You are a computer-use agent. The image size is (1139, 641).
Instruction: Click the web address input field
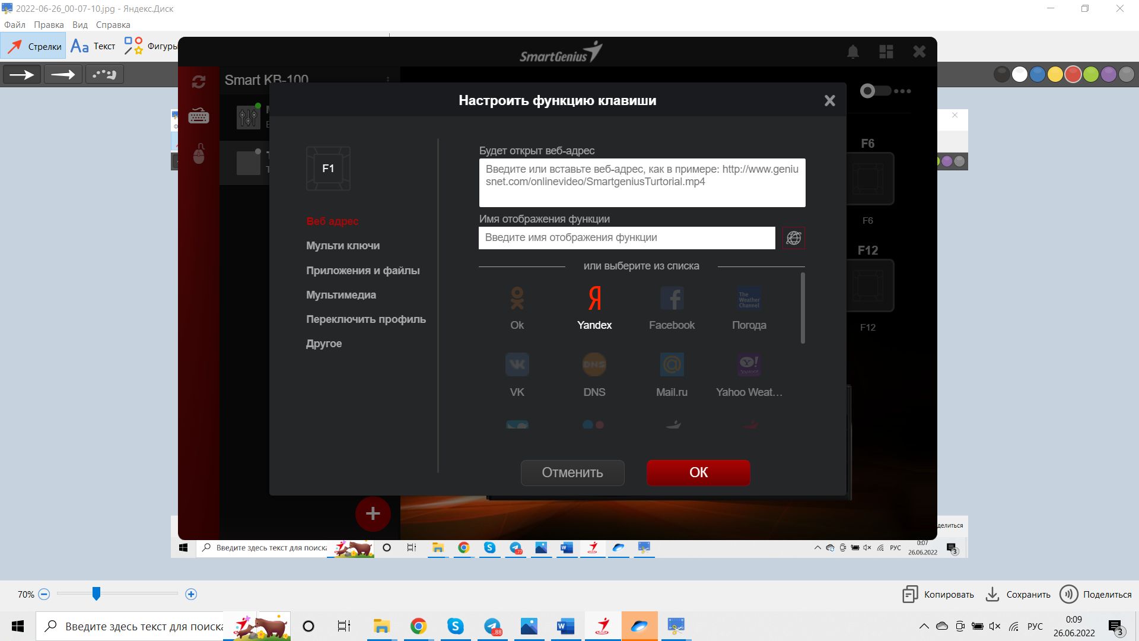(642, 183)
